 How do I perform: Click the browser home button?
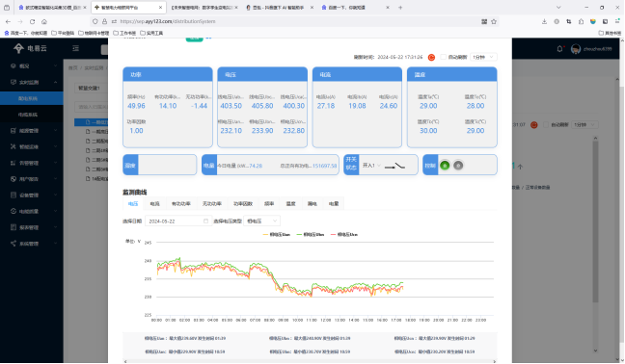(x=44, y=21)
